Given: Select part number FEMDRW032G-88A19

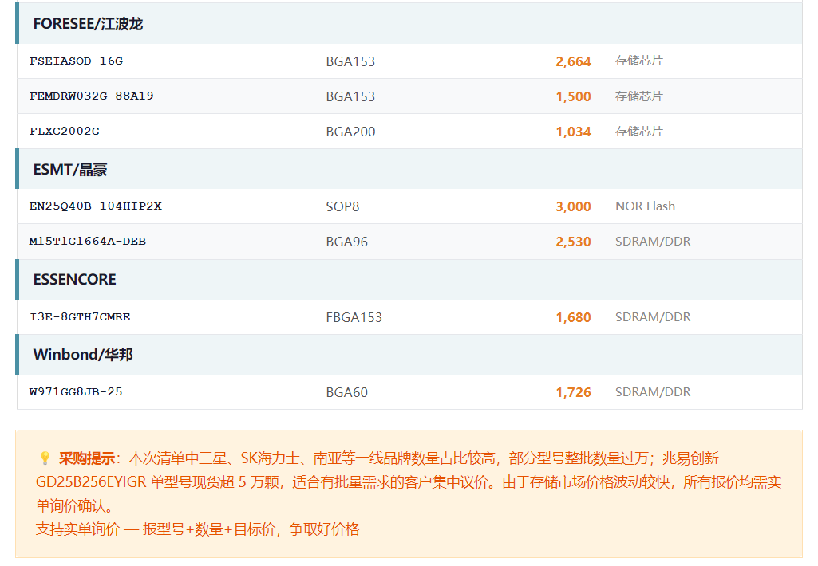Looking at the screenshot, I should [91, 96].
